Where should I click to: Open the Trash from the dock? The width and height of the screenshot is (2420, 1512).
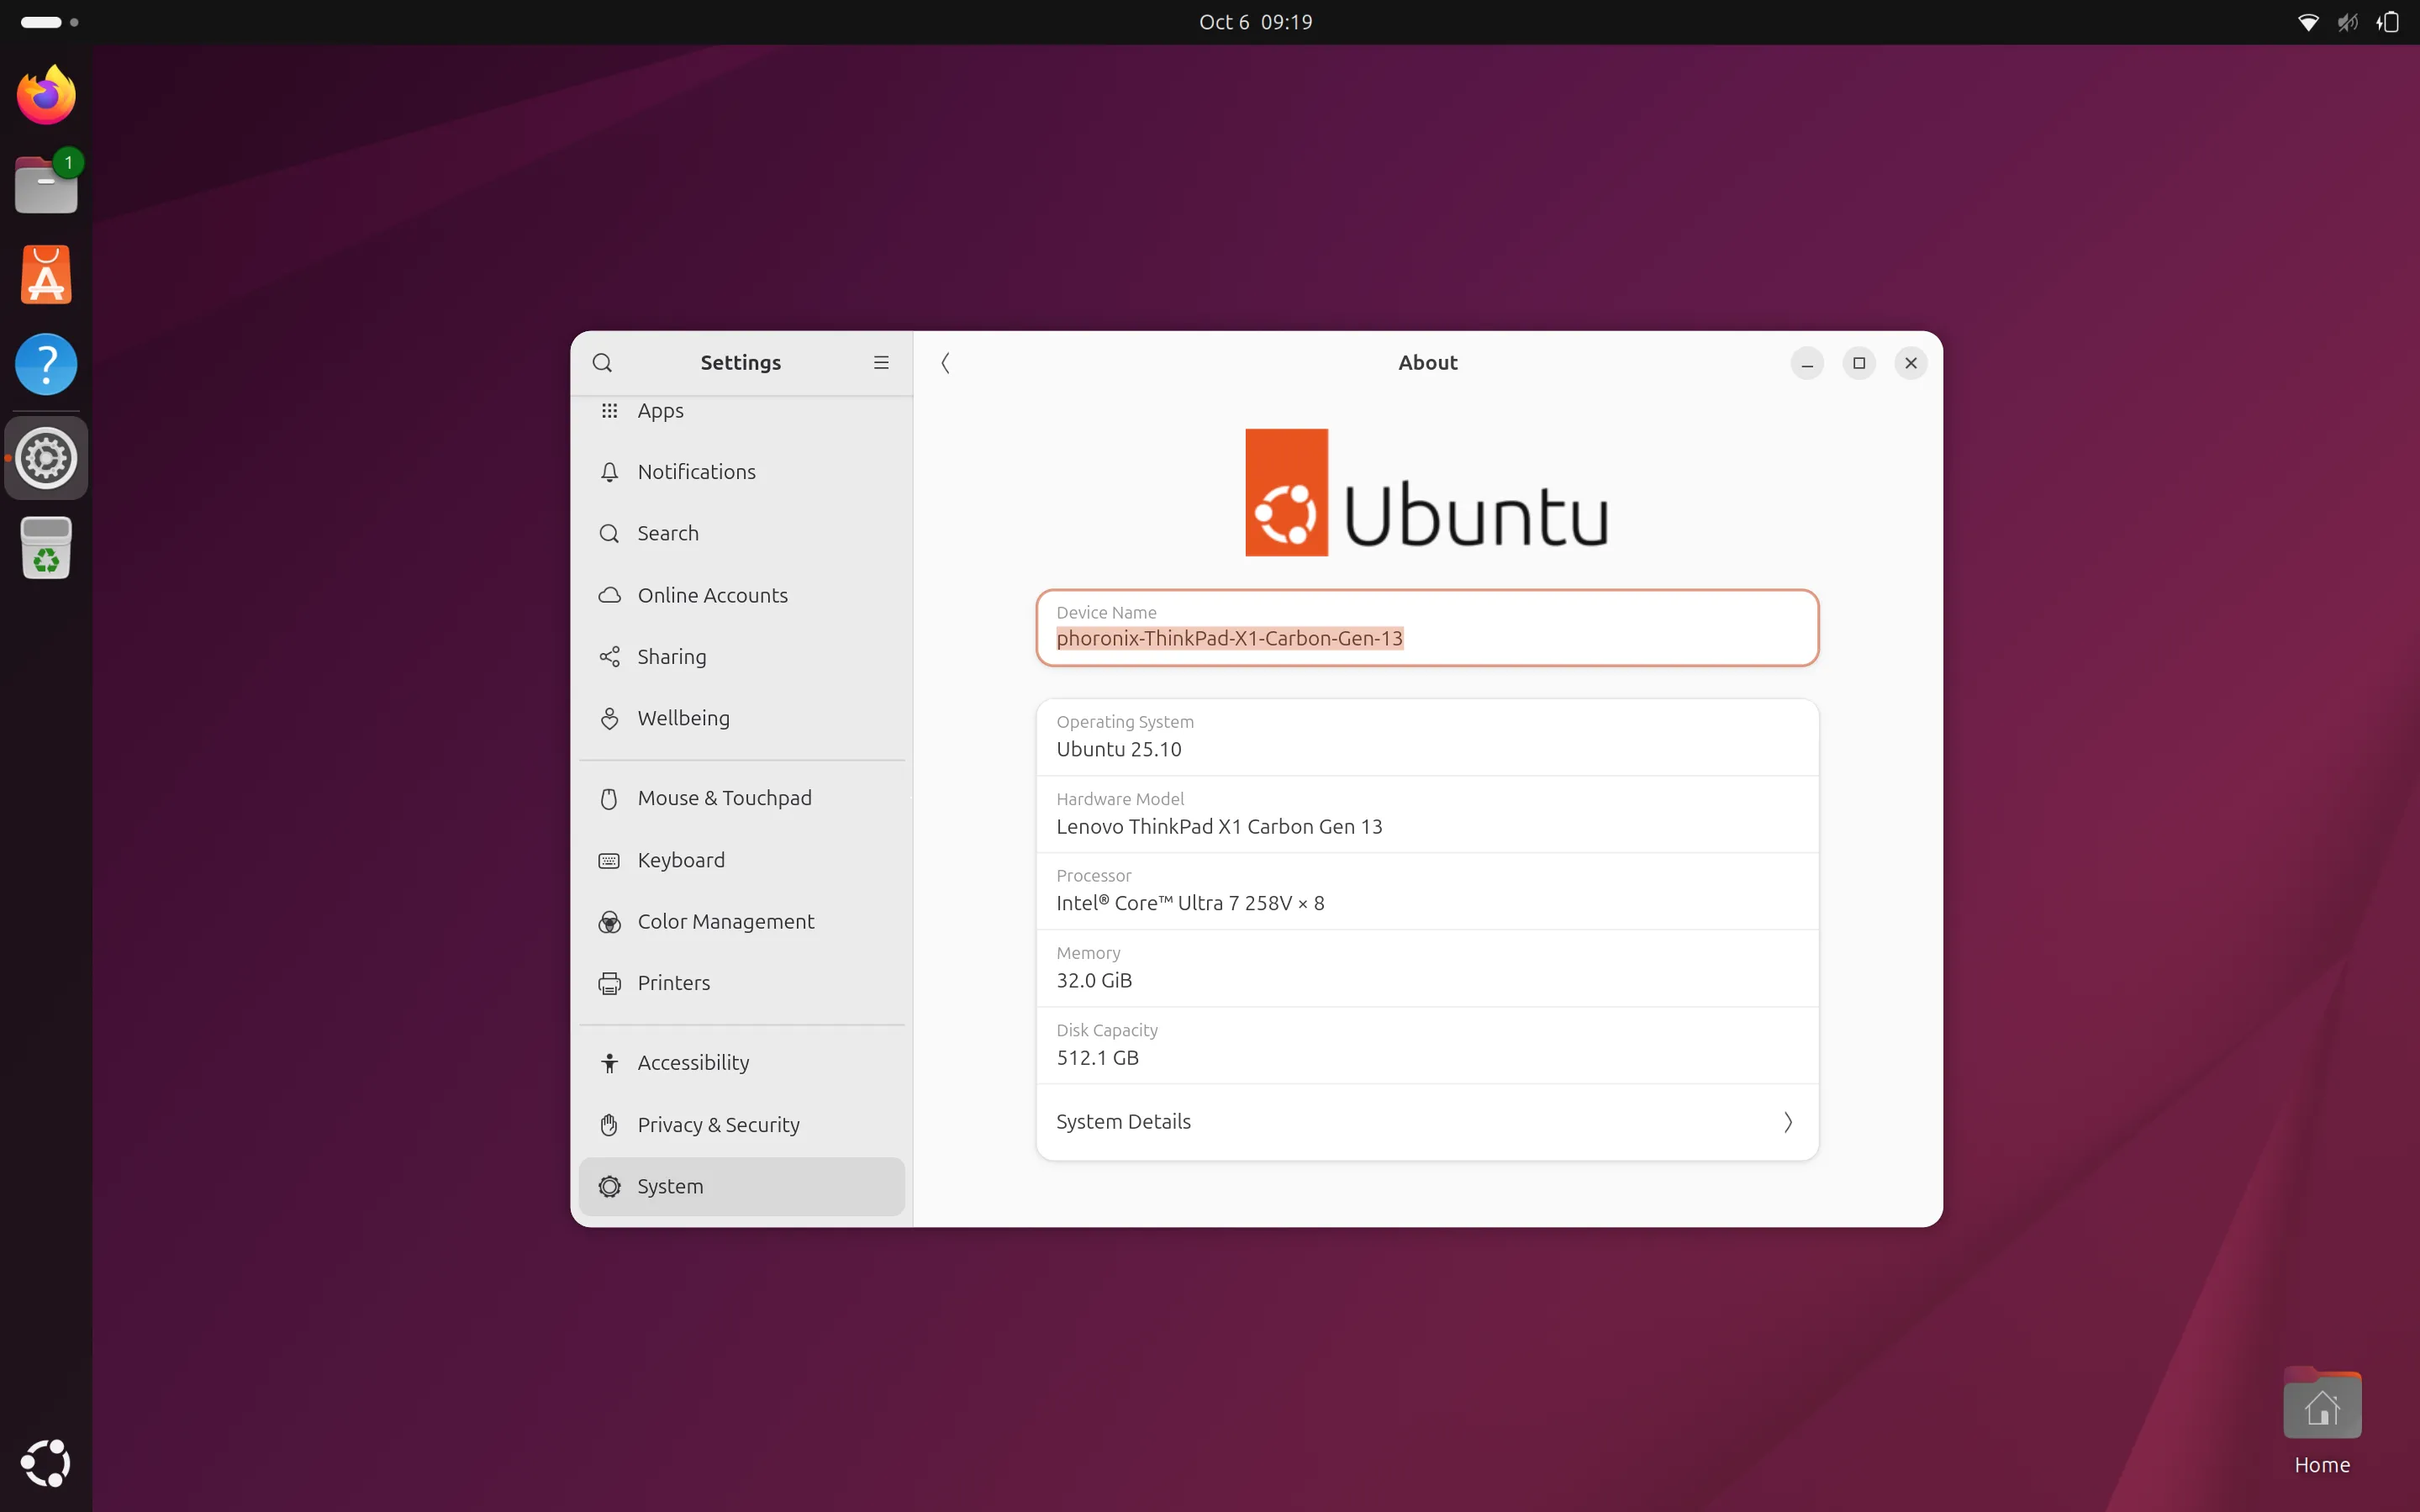tap(45, 547)
